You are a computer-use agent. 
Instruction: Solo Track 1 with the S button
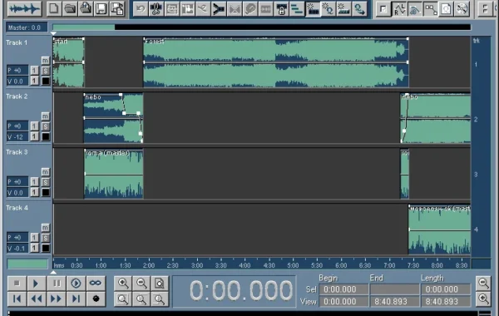pyautogui.click(x=46, y=71)
